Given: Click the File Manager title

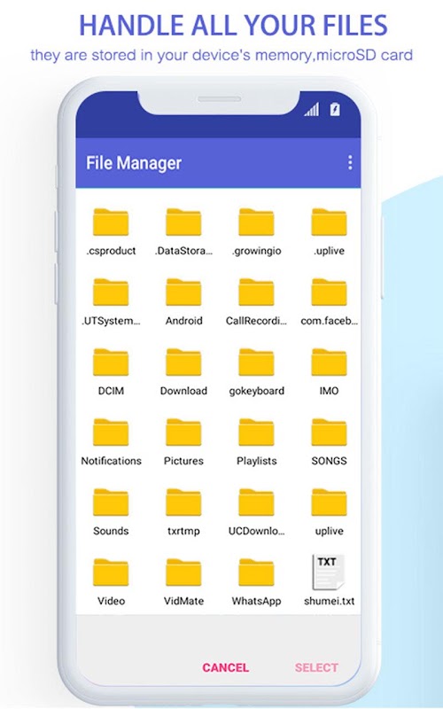Looking at the screenshot, I should coord(134,163).
